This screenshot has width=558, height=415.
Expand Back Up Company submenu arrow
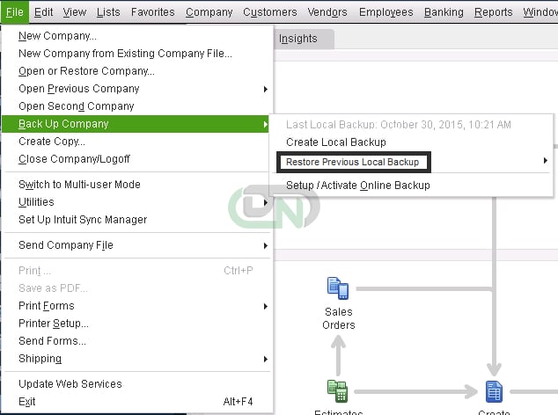[x=266, y=124]
